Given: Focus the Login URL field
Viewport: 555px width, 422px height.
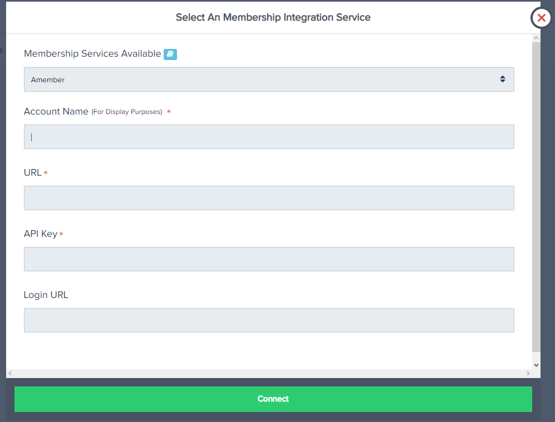Looking at the screenshot, I should [268, 320].
